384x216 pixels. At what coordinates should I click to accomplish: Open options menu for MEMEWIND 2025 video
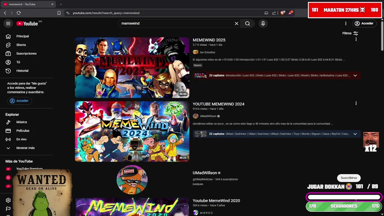coord(356,39)
